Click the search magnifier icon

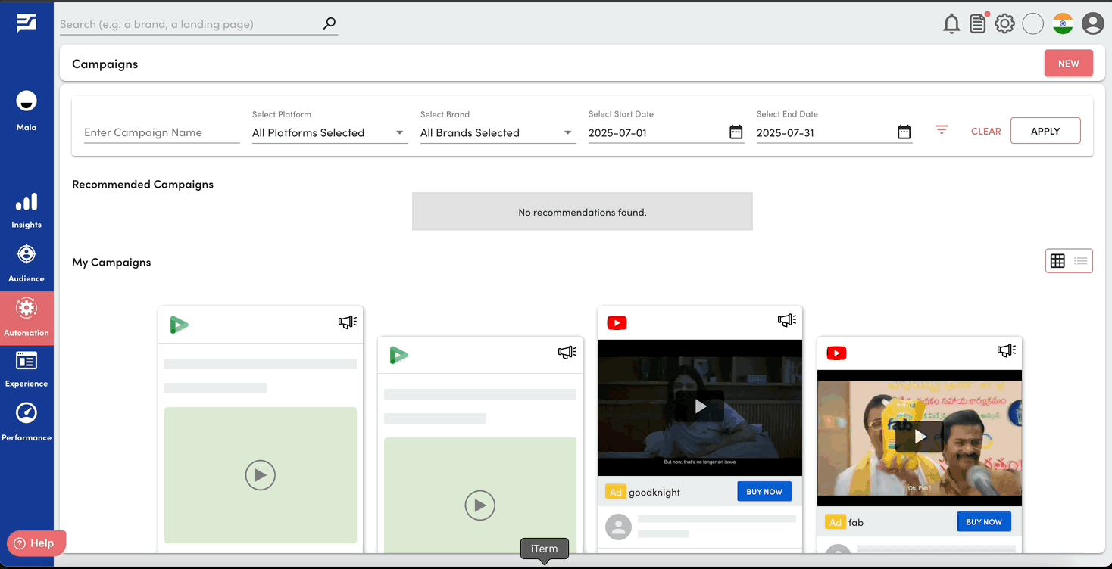click(x=329, y=23)
